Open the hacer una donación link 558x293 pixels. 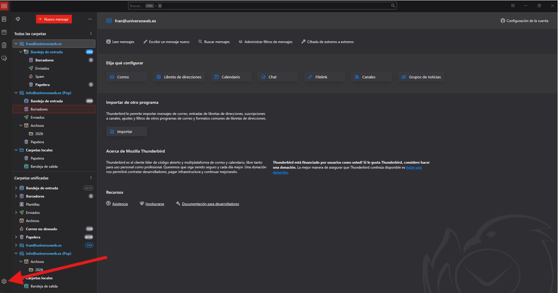pos(414,168)
